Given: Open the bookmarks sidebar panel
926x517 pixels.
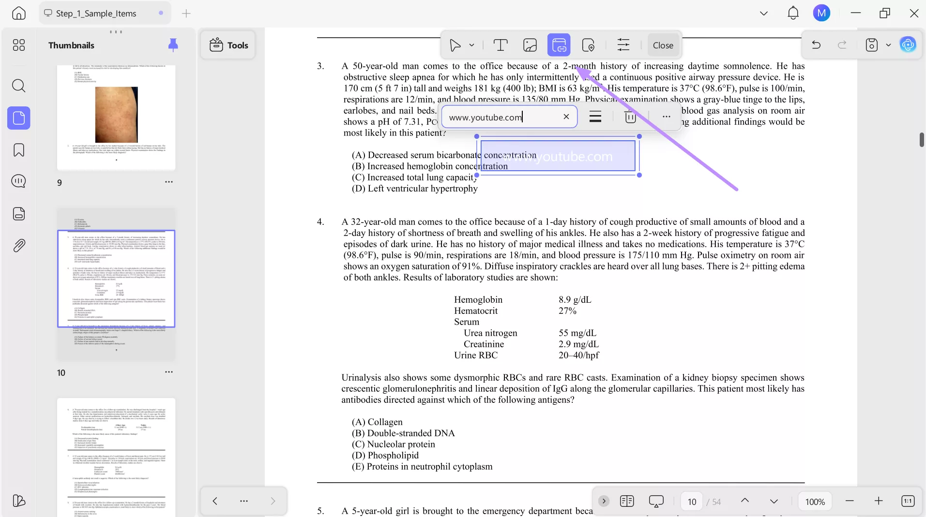Looking at the screenshot, I should (19, 150).
